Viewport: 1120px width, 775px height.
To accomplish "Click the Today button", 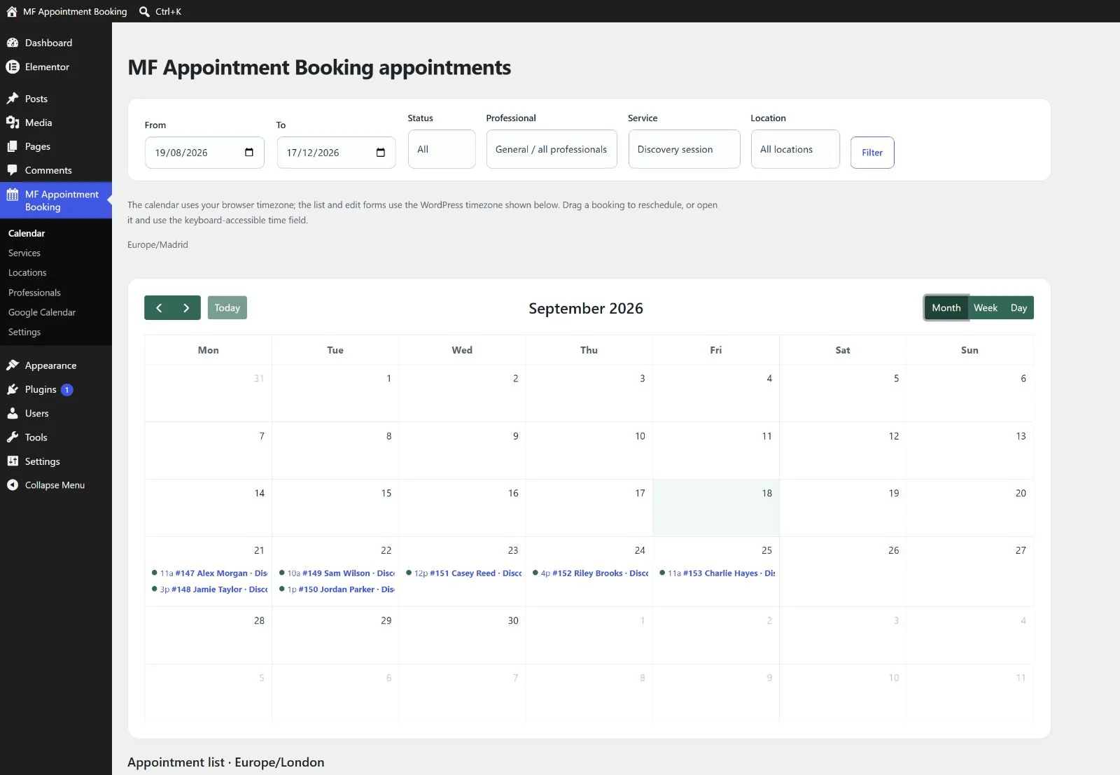I will coord(227,308).
